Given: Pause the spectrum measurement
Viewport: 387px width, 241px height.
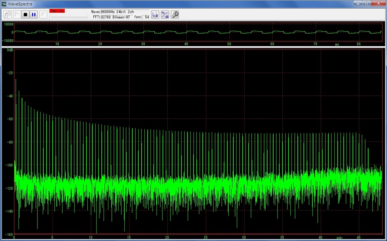Looking at the screenshot, I should point(34,15).
